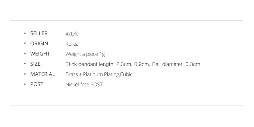Click the ORIGIN label
Viewport: 254px width, 127px height.
click(x=39, y=44)
